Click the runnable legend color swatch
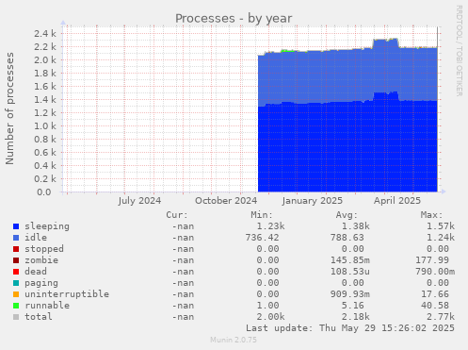Viewport: 468px width, 350px height. 16,306
